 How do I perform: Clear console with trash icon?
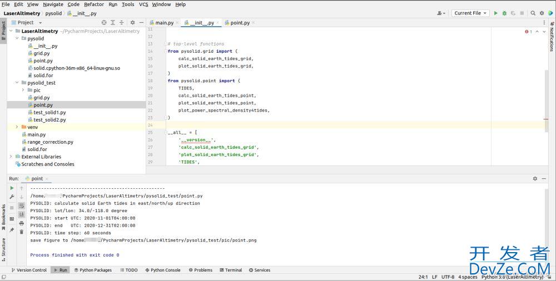(x=22, y=232)
